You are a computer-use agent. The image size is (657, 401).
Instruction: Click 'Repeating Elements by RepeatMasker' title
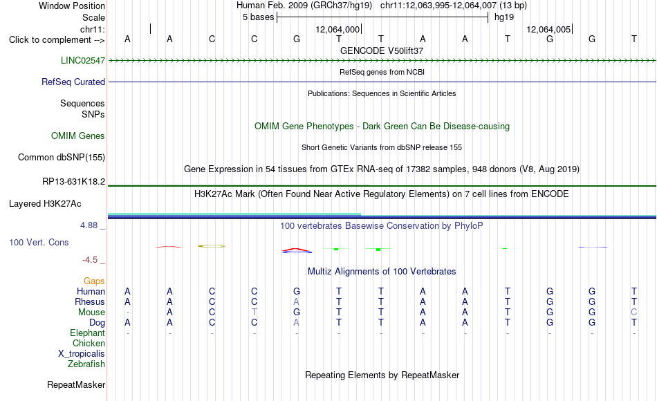coord(382,375)
